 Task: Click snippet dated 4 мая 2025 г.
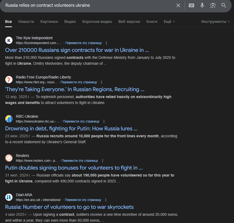(x=92, y=217)
